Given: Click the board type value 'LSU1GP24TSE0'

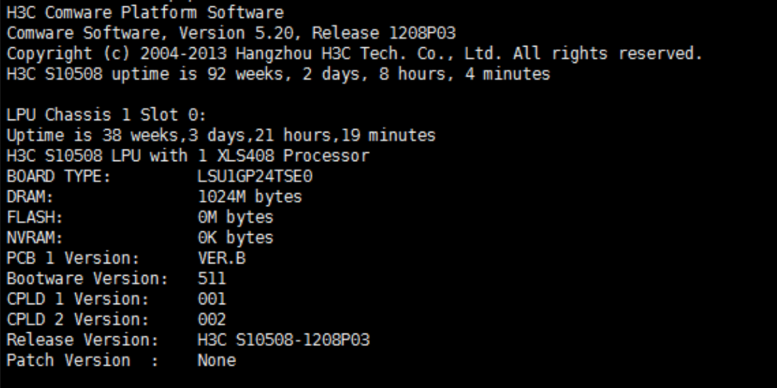Looking at the screenshot, I should (x=255, y=176).
